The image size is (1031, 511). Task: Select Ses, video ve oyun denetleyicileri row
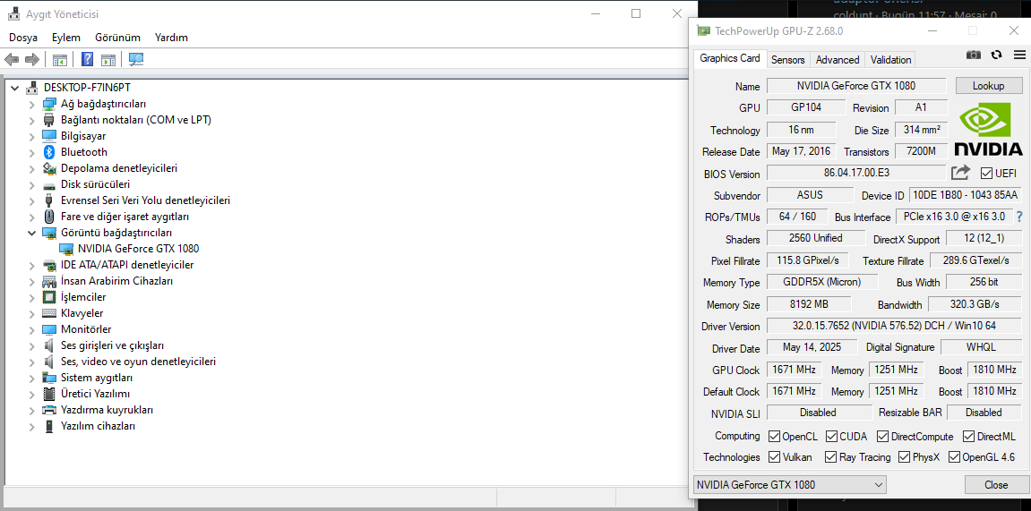coord(138,362)
